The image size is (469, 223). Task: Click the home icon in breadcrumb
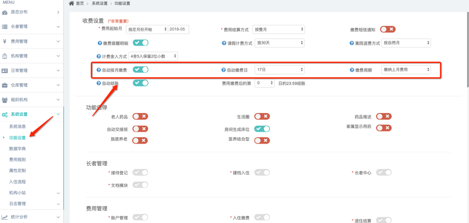[x=71, y=3]
